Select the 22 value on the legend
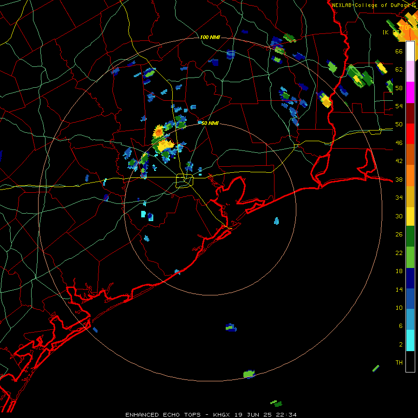The image size is (418, 418). (x=399, y=253)
